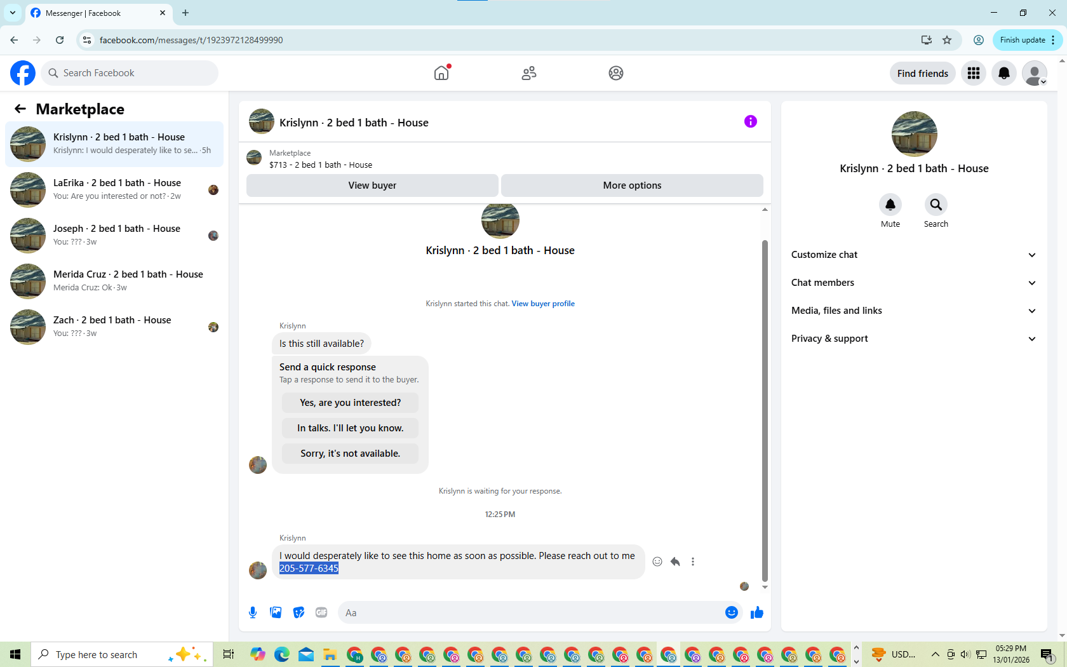
Task: Click the Facebook logo icon
Action: [x=23, y=73]
